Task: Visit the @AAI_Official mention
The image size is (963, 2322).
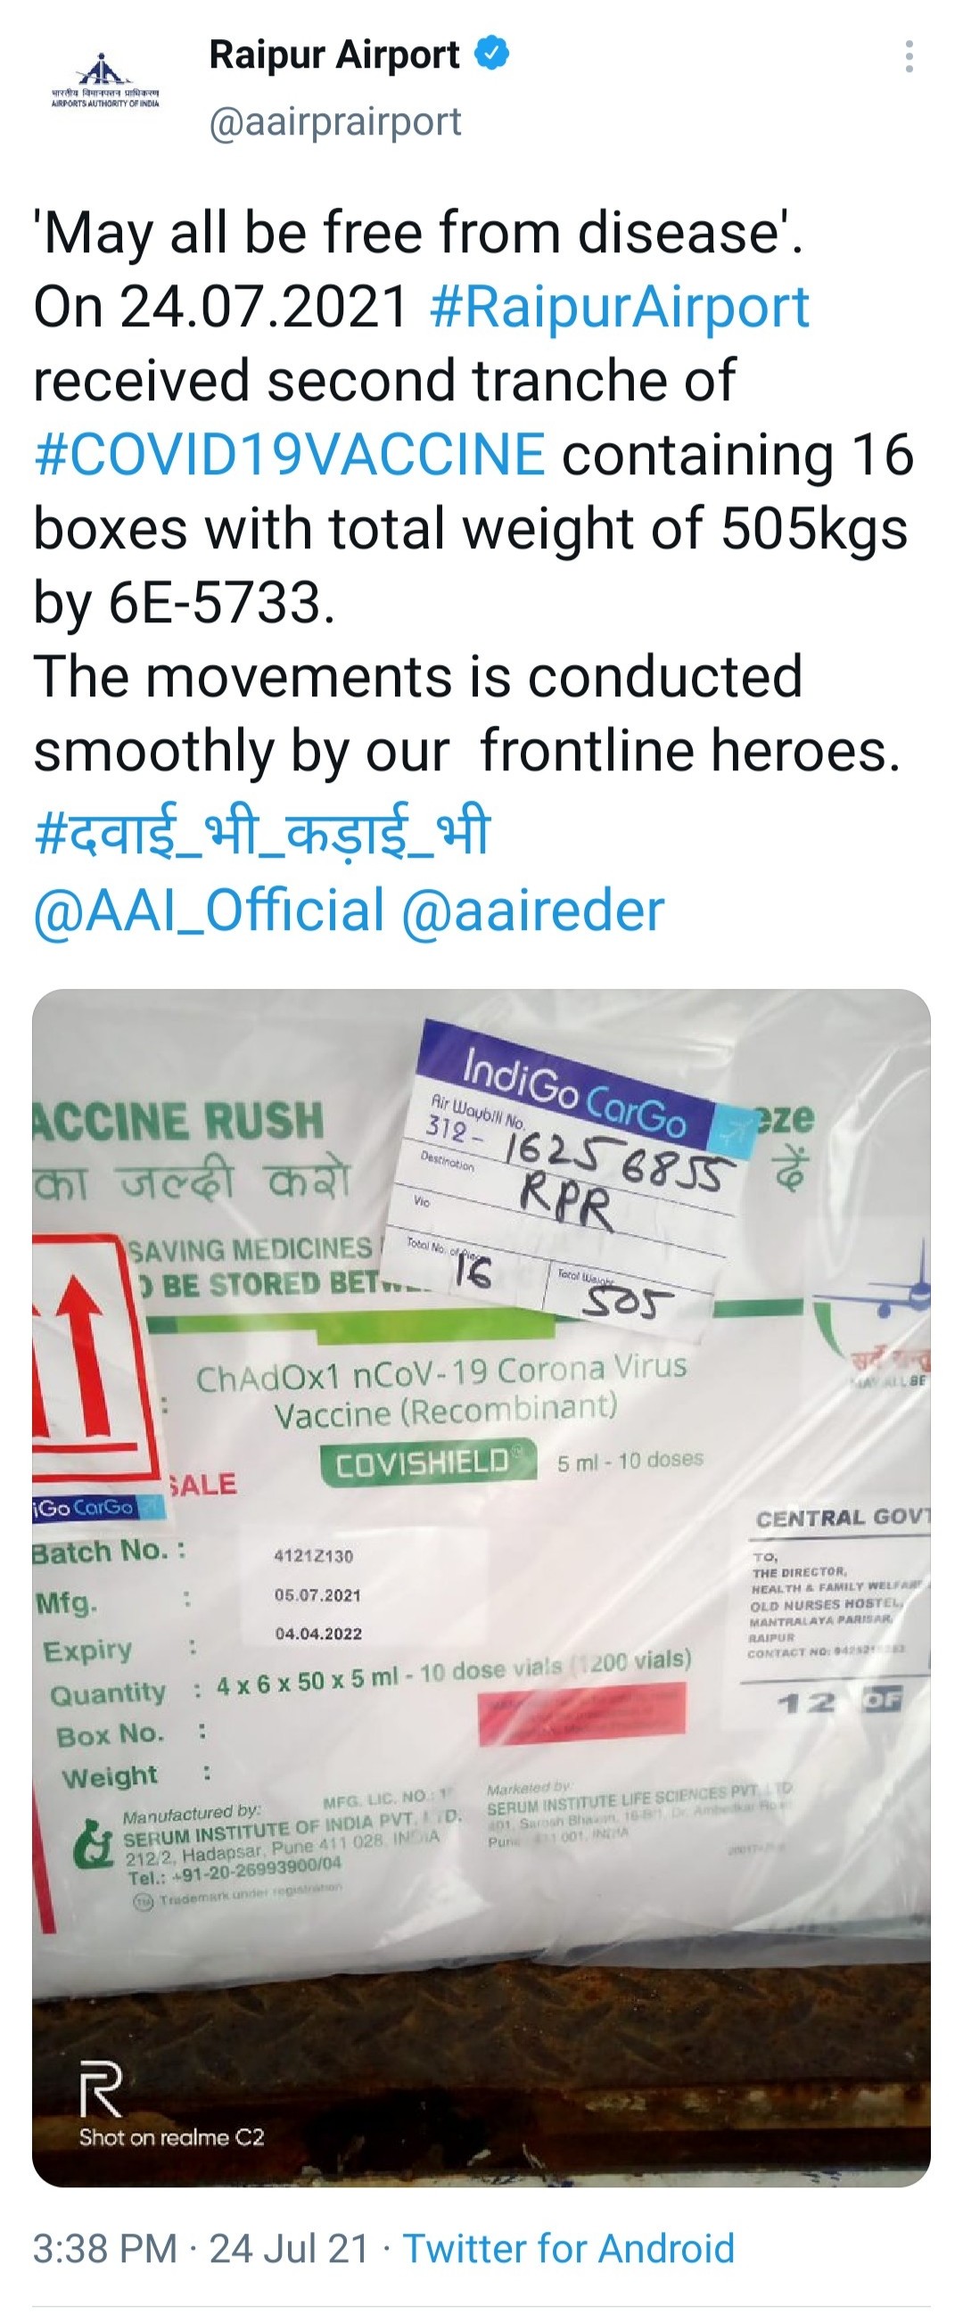Action: pyautogui.click(x=209, y=910)
